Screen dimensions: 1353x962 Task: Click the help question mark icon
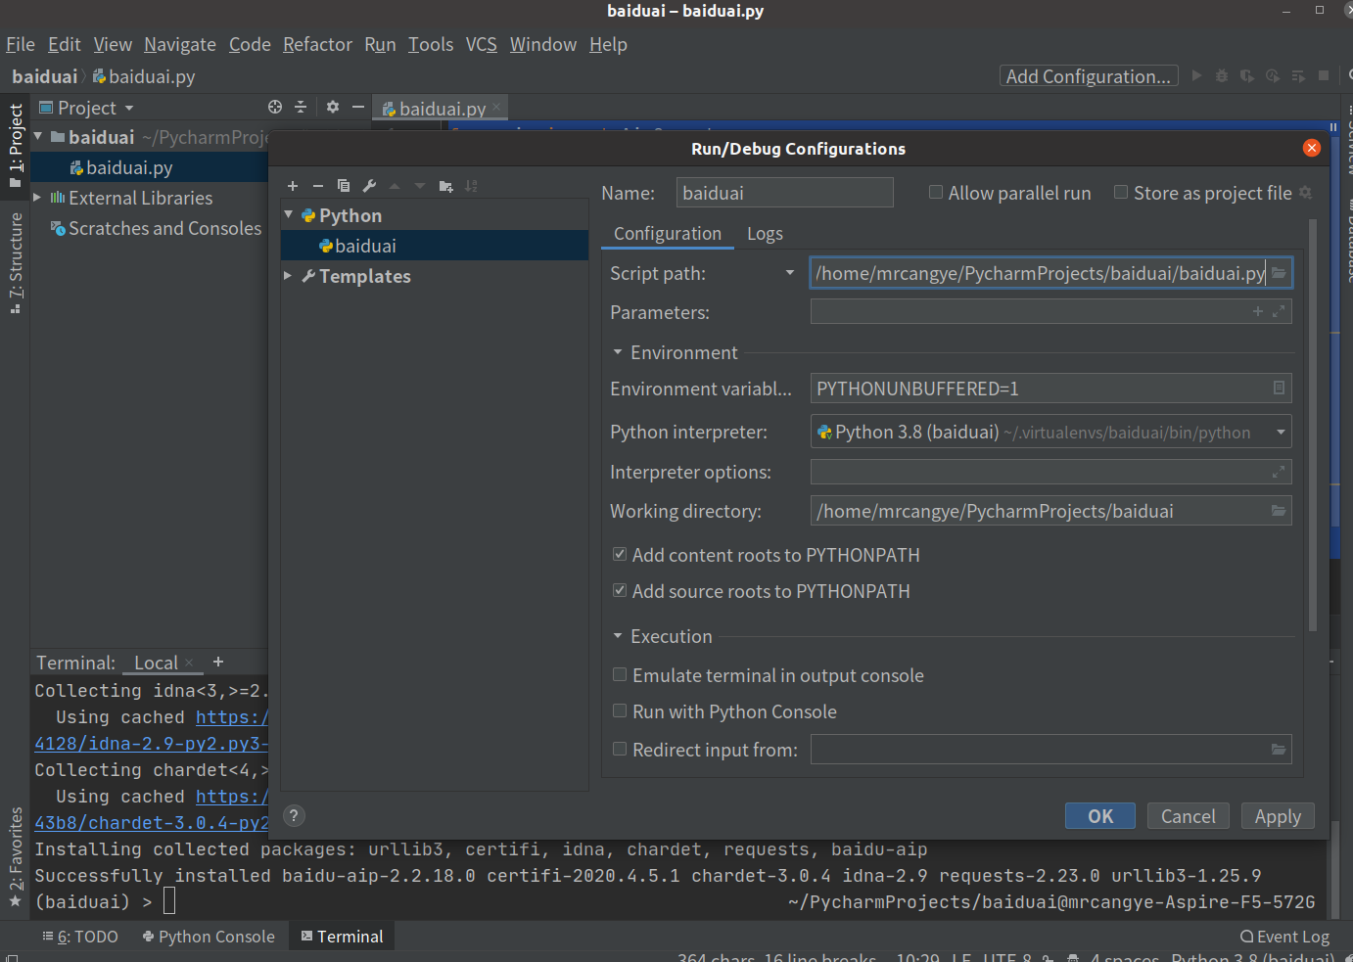(x=294, y=816)
